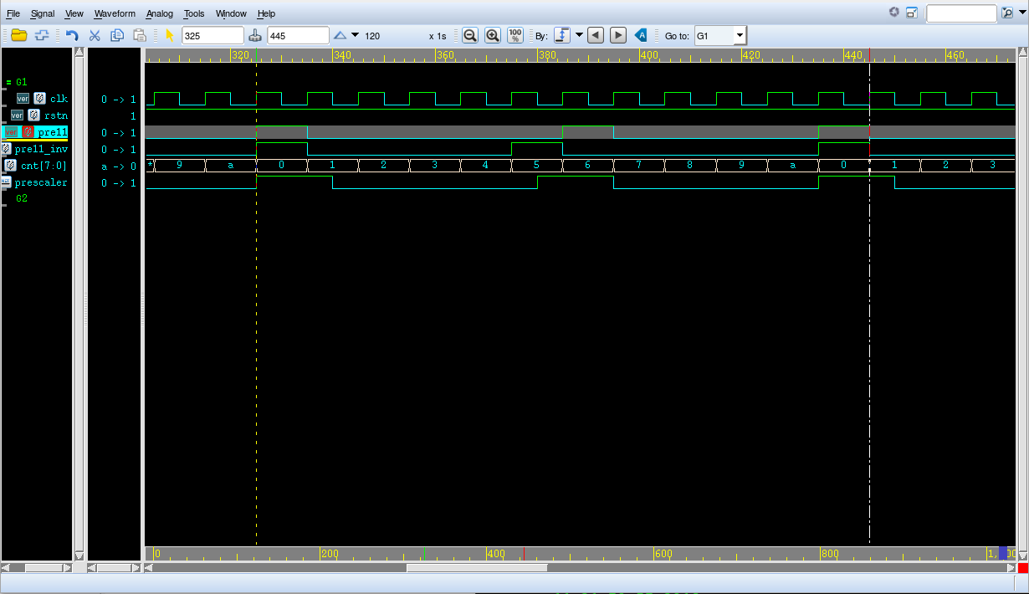Click the red square at bottom right corner

1023,568
